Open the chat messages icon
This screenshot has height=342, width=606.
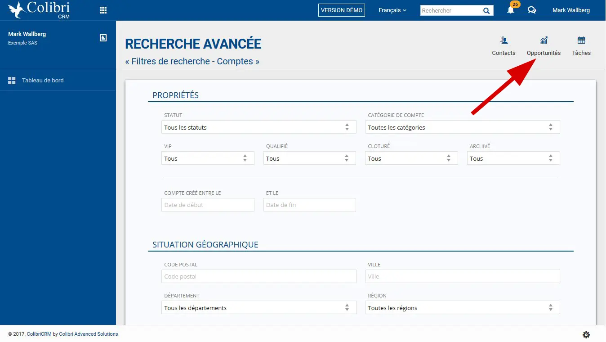tap(532, 10)
